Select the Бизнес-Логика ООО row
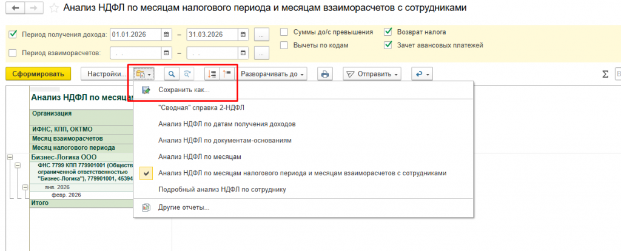The height and width of the screenshot is (251, 621). point(81,157)
